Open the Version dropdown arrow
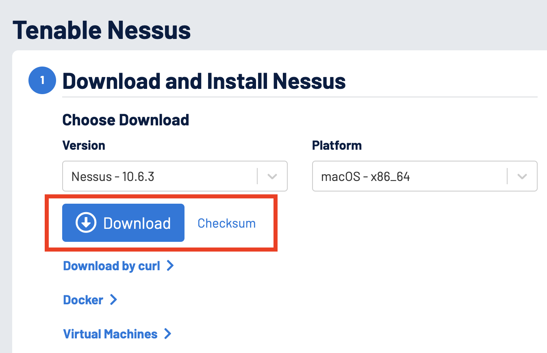Image resolution: width=547 pixels, height=353 pixels. pos(272,176)
